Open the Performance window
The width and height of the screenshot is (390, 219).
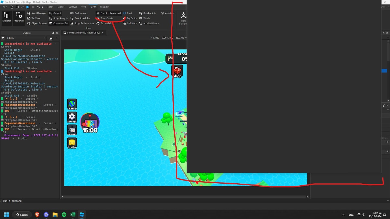[79, 13]
